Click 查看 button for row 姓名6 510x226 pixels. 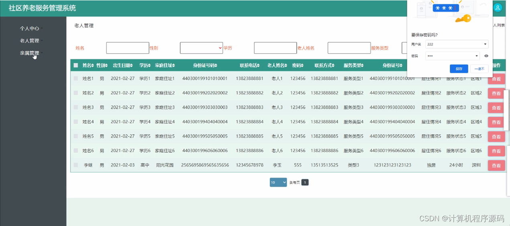pos(496,151)
